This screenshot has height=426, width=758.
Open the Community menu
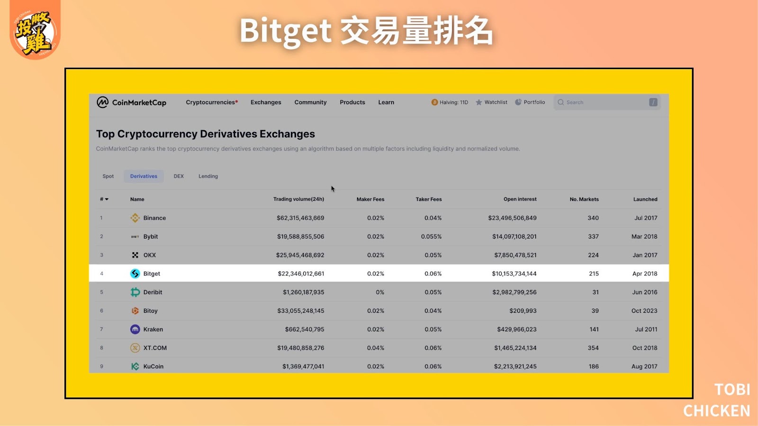coord(310,102)
